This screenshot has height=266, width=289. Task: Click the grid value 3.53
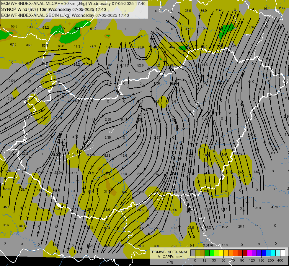tap(157, 137)
